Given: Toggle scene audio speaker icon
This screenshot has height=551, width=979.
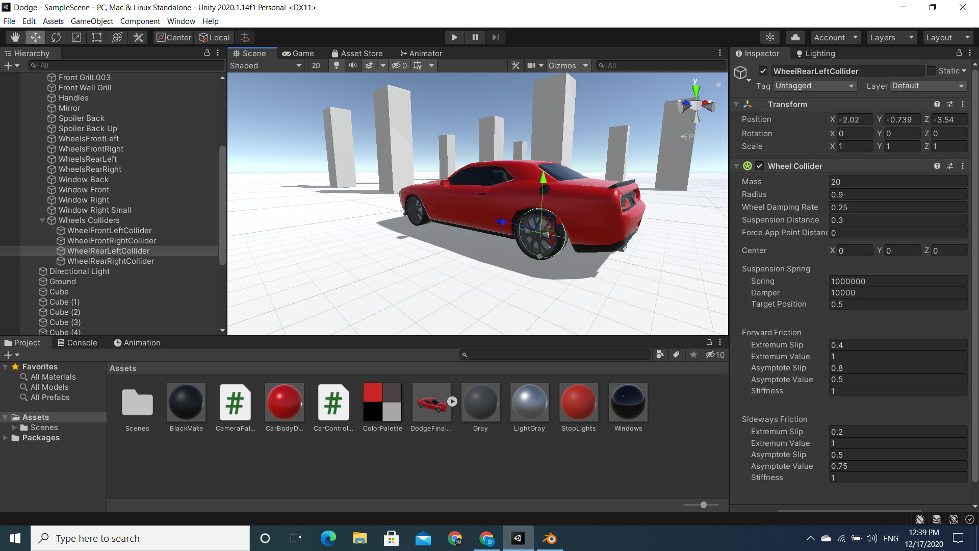Looking at the screenshot, I should (352, 65).
